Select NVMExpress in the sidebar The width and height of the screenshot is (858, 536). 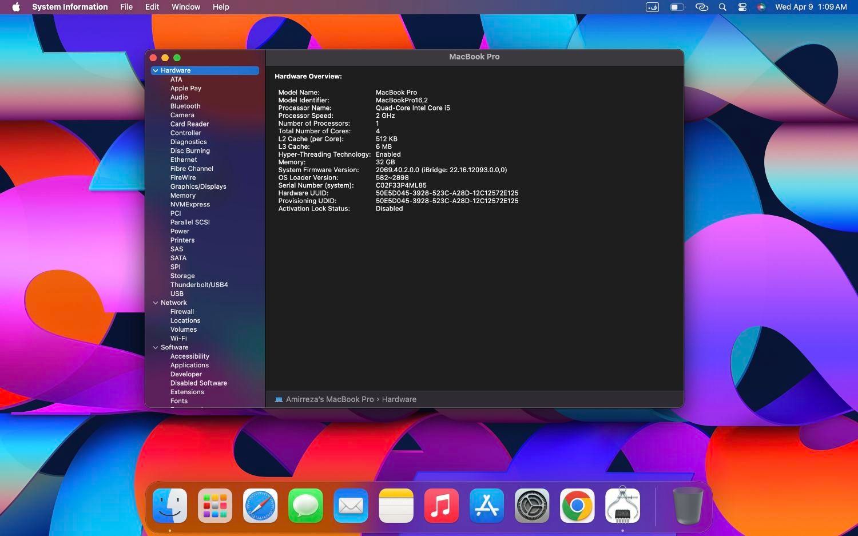click(190, 204)
